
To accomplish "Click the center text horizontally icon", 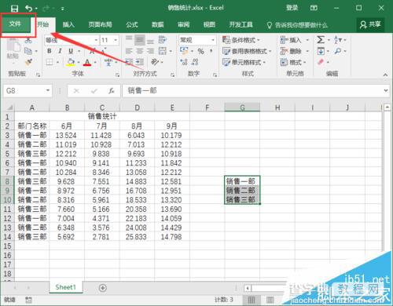I will tap(140, 51).
